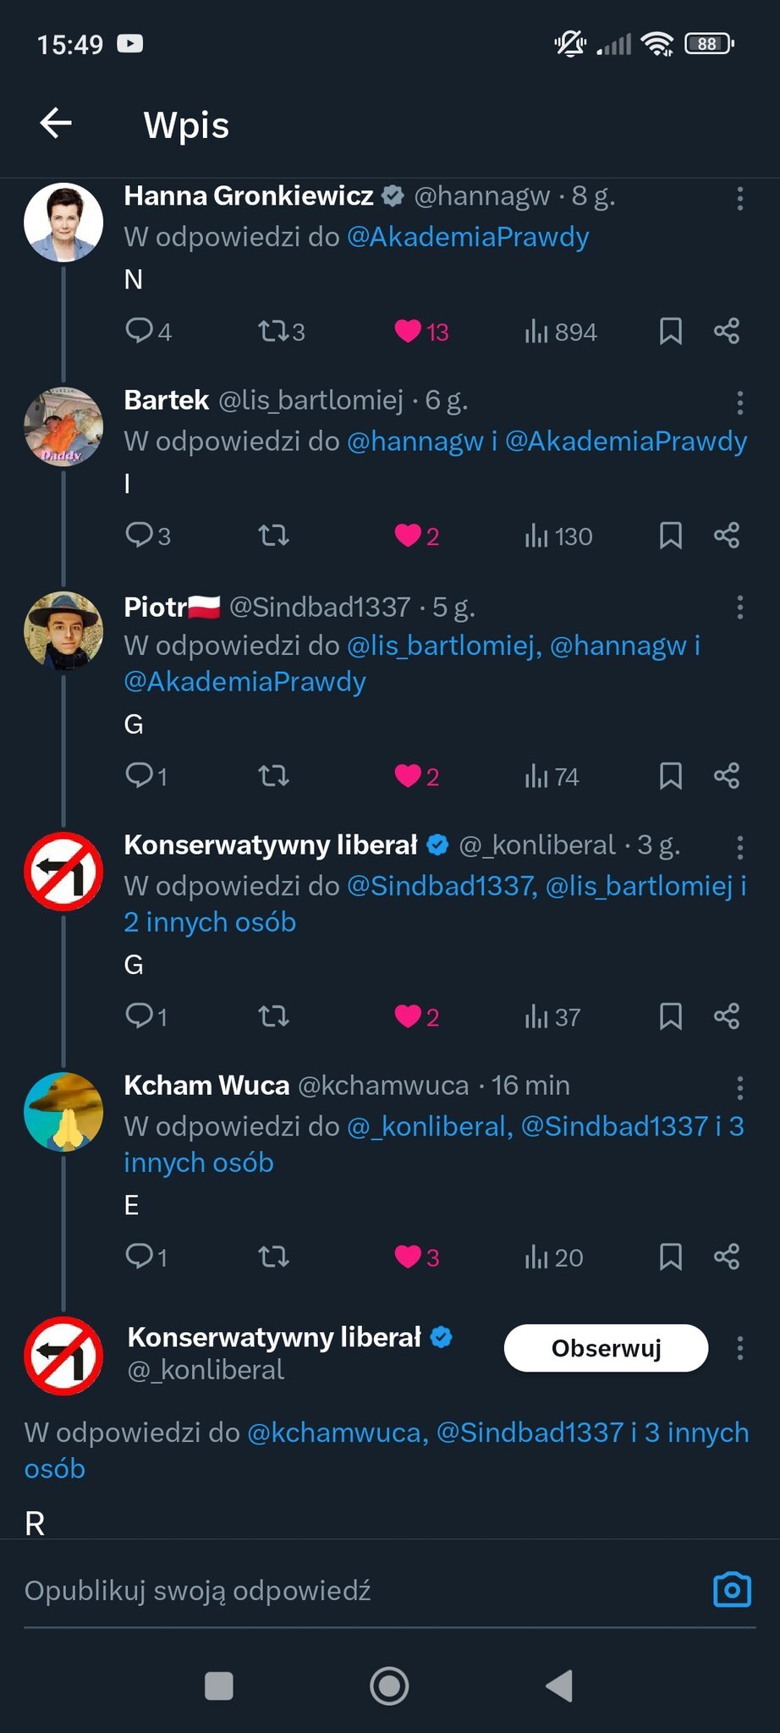Repost Bartek's reply
The width and height of the screenshot is (780, 1733).
pos(273,536)
